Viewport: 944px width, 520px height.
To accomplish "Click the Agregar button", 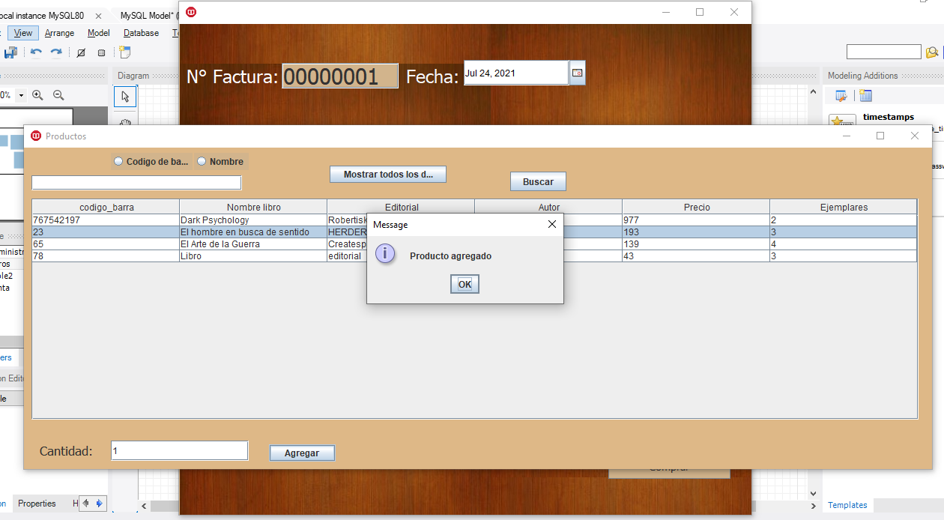I will coord(302,453).
